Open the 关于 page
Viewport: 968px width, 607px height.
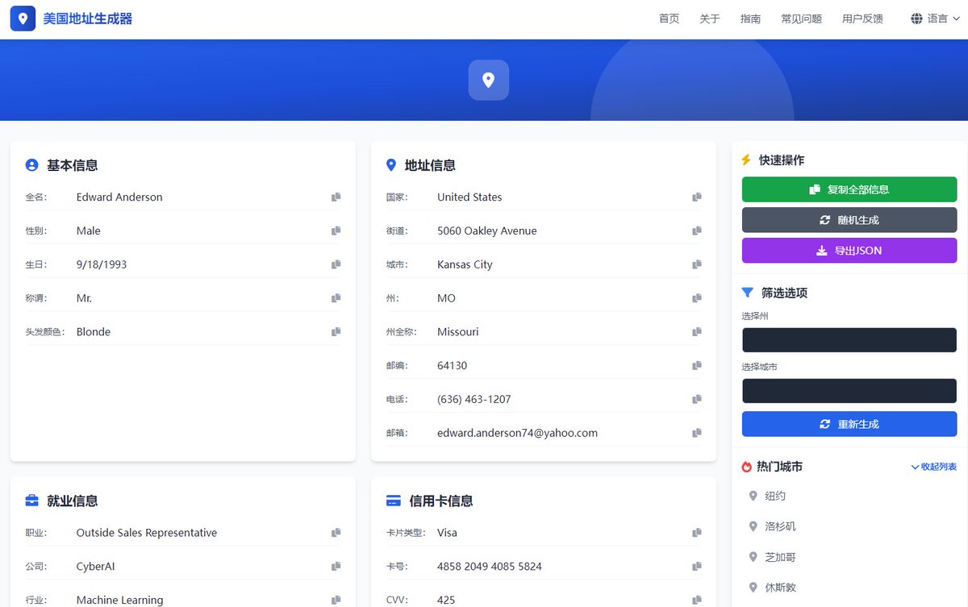(x=710, y=19)
